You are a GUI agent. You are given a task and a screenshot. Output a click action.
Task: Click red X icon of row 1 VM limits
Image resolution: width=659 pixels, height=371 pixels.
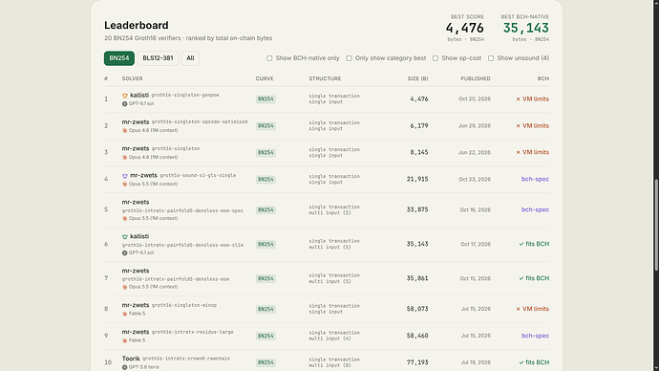[519, 99]
